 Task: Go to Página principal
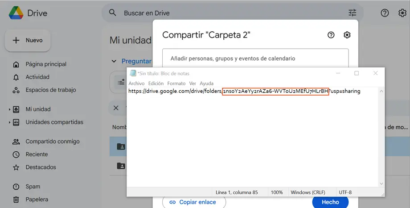click(46, 64)
